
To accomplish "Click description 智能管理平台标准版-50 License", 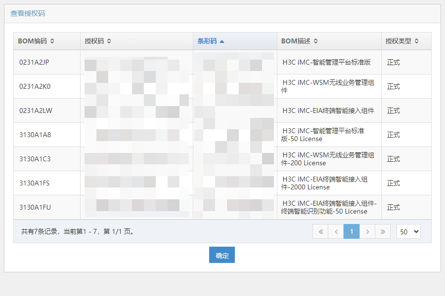I will point(323,135).
